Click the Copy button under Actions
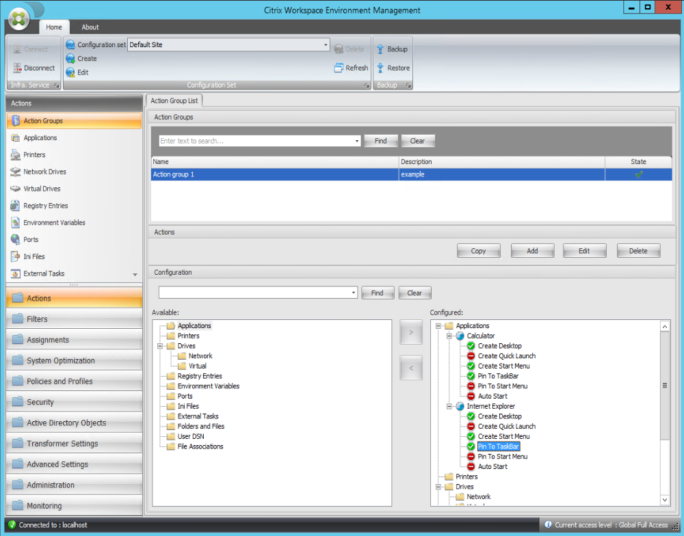 pos(478,251)
